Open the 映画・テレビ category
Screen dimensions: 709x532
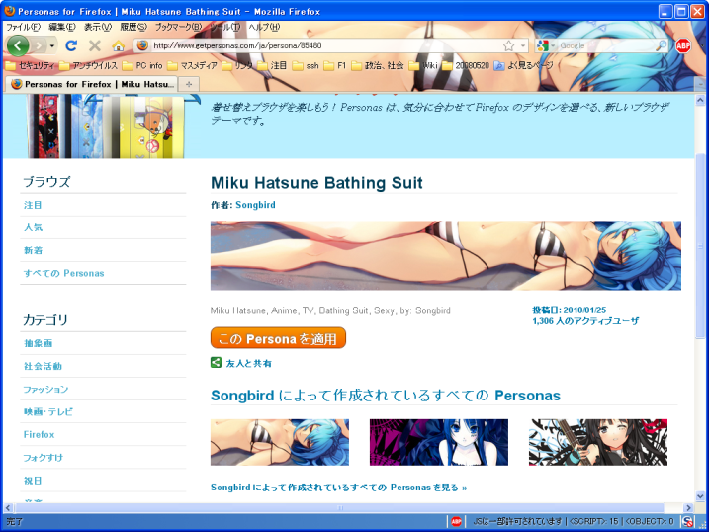coord(47,411)
